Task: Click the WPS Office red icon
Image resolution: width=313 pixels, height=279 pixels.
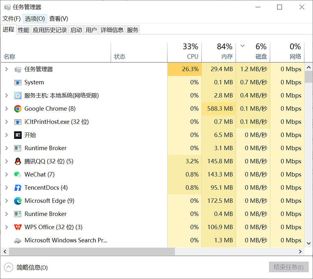Action: [x=18, y=227]
